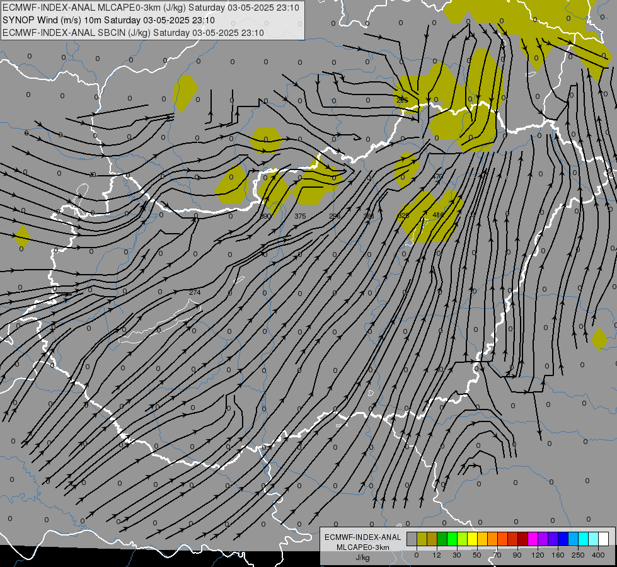
Task: Click the legend scale value 400
Action: tap(598, 555)
